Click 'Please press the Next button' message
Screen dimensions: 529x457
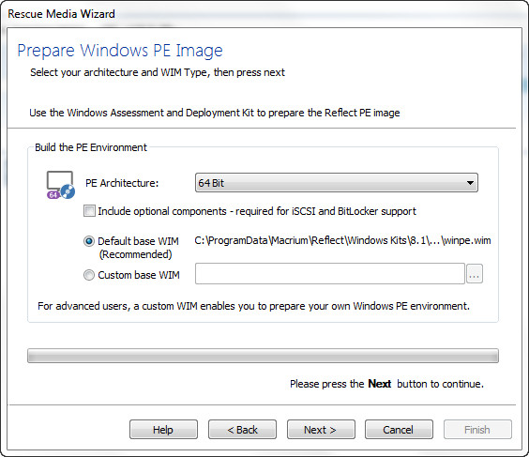386,384
